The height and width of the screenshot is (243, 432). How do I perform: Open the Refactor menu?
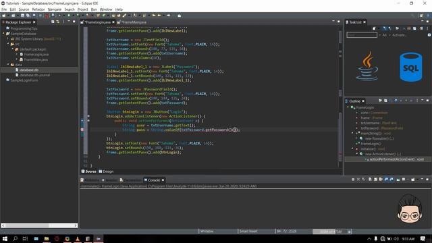[x=38, y=9]
